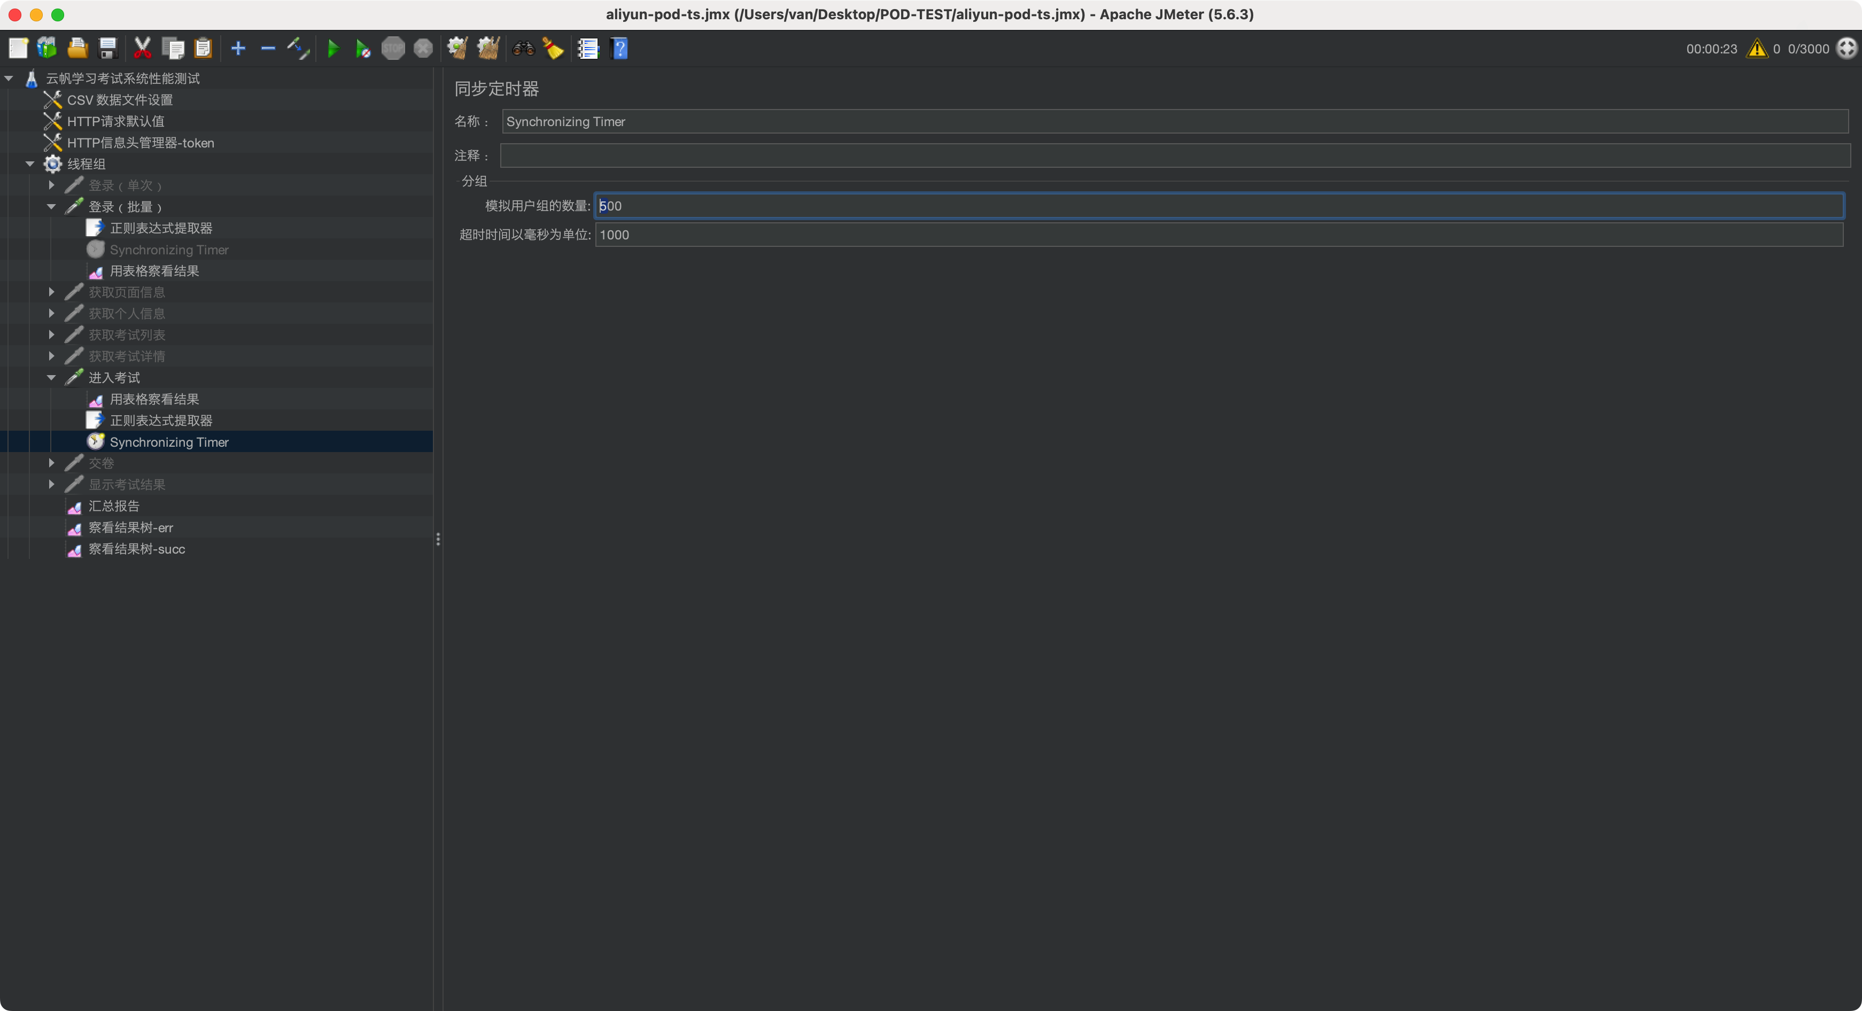Create a new test plan
Image resolution: width=1862 pixels, height=1011 pixels.
pyautogui.click(x=18, y=49)
